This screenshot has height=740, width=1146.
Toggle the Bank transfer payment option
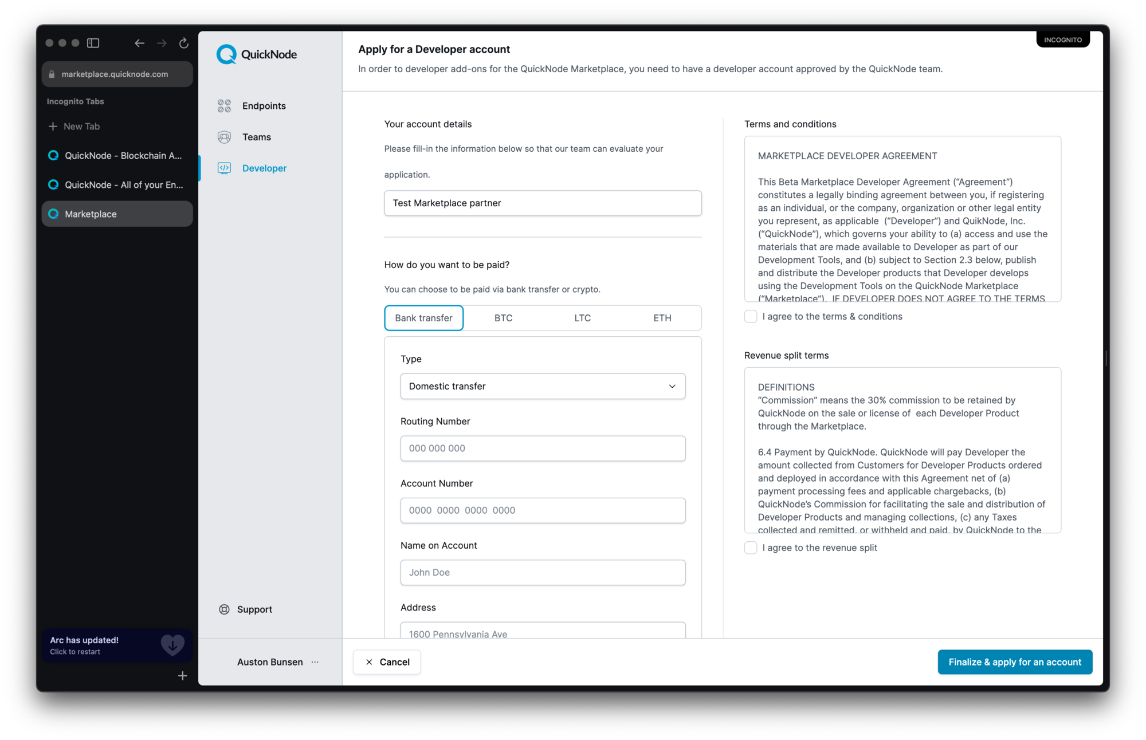coord(423,317)
